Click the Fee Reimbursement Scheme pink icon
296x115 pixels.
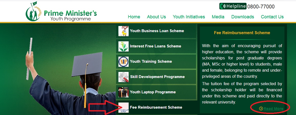[124, 108]
